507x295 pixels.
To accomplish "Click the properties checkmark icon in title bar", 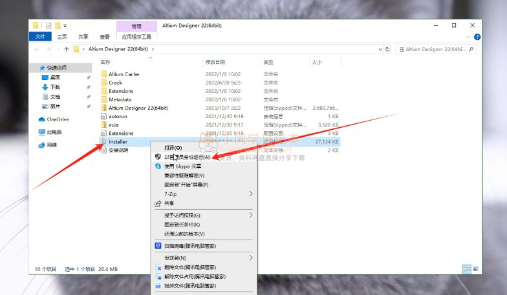I will [x=49, y=26].
